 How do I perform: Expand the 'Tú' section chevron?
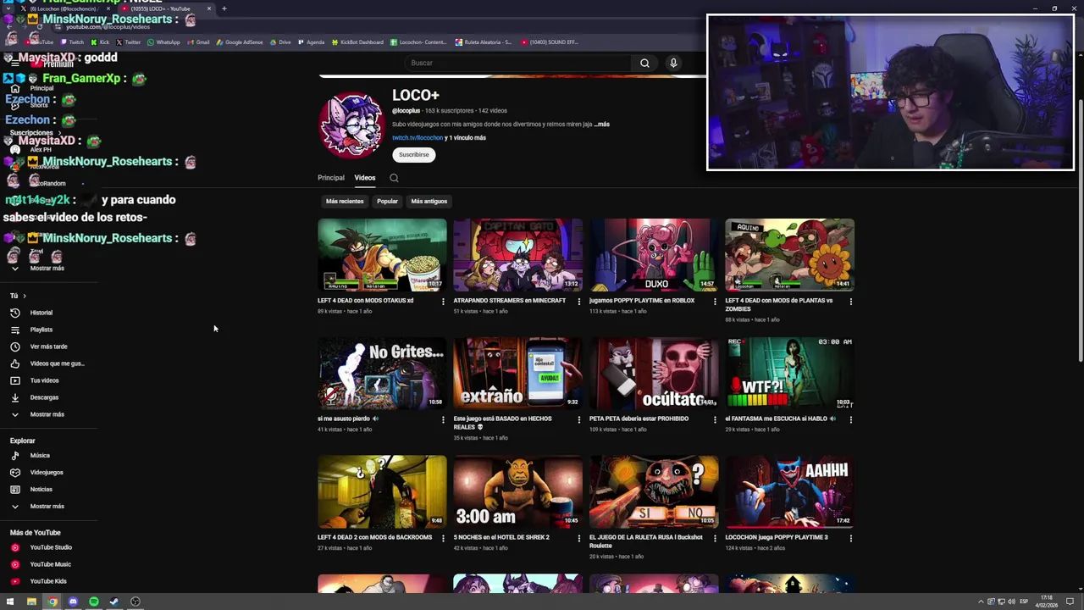[x=25, y=296]
